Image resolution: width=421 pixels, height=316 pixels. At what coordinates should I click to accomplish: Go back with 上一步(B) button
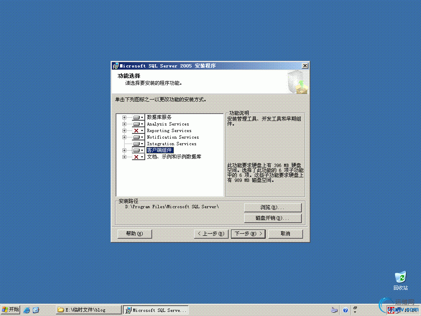(211, 234)
